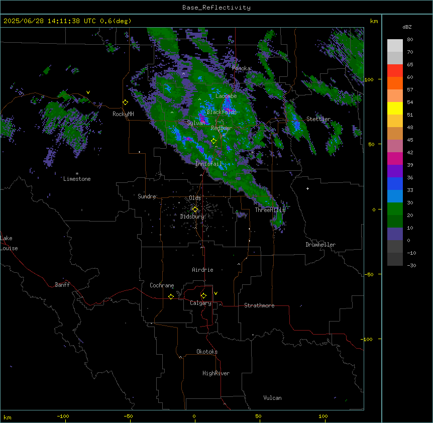Viewport: 433px width, 423px height.
Task: Click the -50 value on the right axis
Action: (369, 274)
